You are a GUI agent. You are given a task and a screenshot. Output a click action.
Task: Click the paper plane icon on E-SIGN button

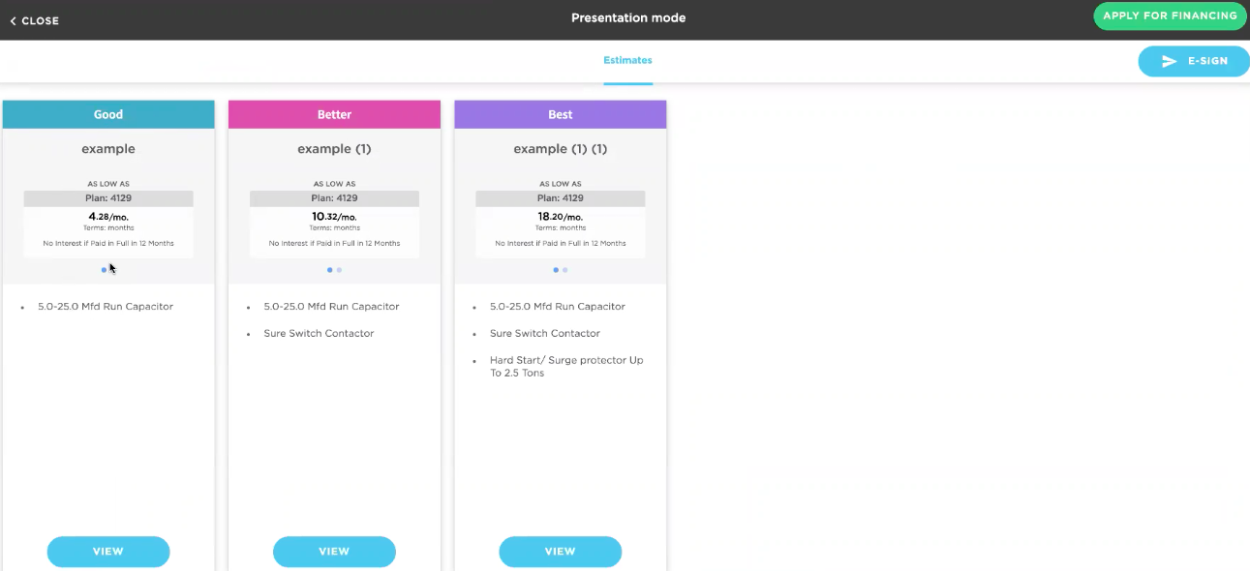pos(1170,61)
